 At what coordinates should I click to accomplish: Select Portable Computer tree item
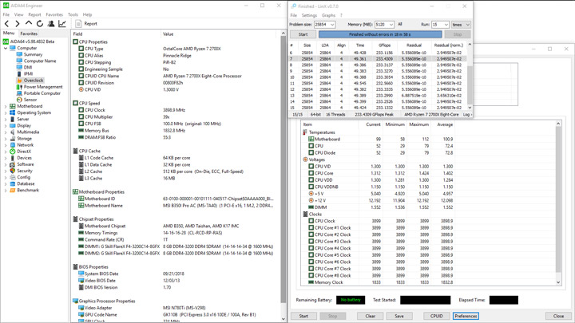[42, 93]
